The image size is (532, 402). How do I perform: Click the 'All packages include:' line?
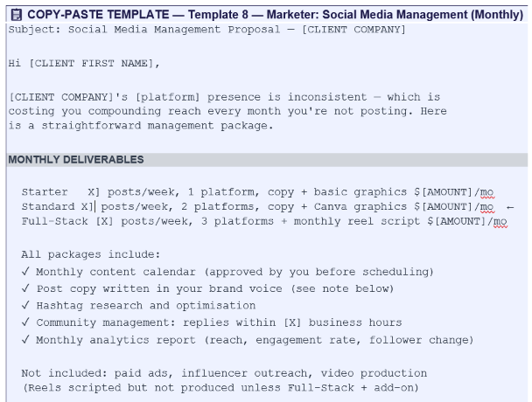[x=91, y=254]
